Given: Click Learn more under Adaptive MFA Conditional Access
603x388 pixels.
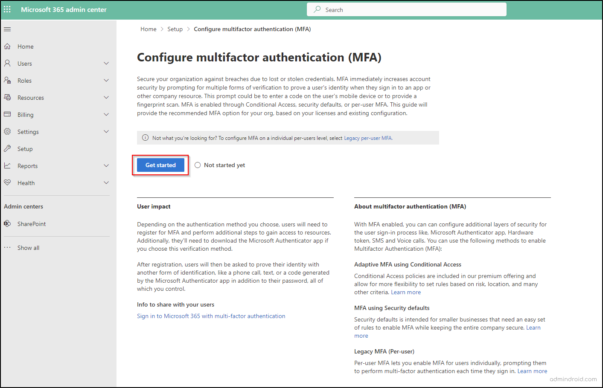Looking at the screenshot, I should pos(406,292).
